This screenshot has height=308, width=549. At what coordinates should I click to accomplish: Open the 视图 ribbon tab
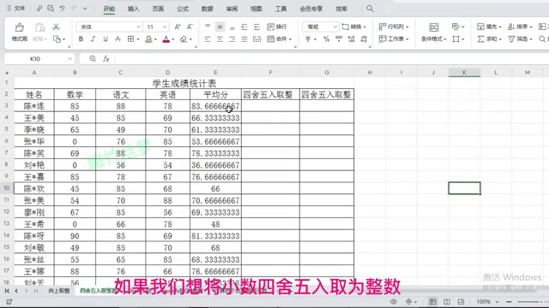[256, 9]
